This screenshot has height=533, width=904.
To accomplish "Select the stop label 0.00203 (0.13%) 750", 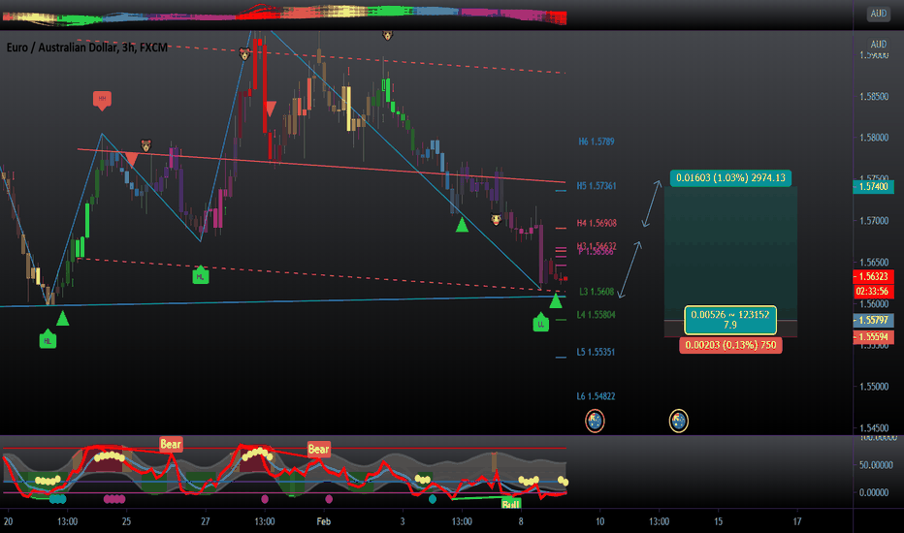I will pyautogui.click(x=730, y=345).
